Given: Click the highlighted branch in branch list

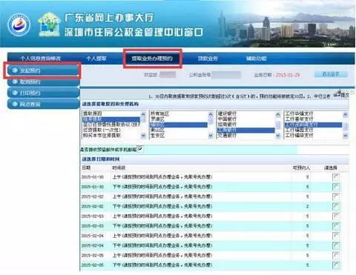Looking at the screenshot, I should [x=313, y=125].
